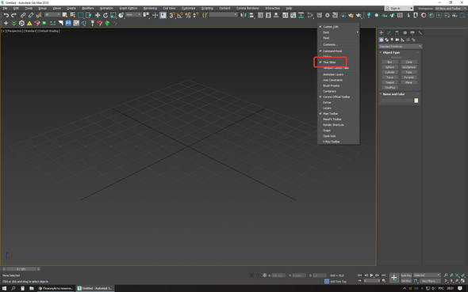
Task: Open the Modifiers menu
Action: [88, 9]
